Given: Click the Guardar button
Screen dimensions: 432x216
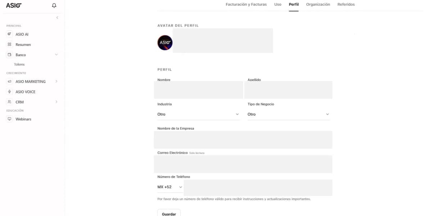Looking at the screenshot, I should [169, 214].
